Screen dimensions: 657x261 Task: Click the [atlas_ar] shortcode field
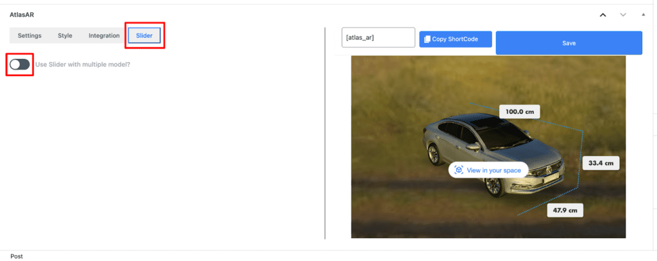pyautogui.click(x=379, y=38)
